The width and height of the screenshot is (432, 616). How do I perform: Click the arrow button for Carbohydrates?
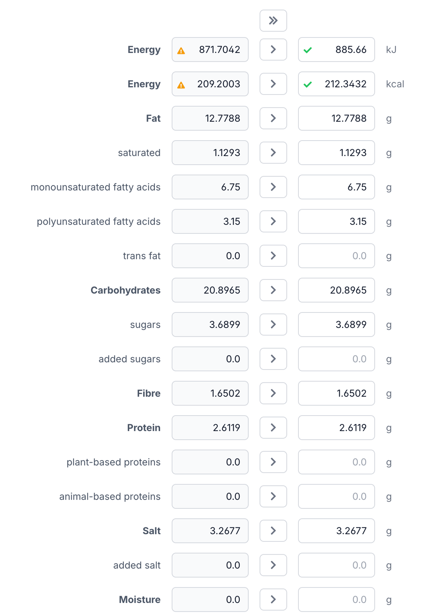[x=273, y=290]
